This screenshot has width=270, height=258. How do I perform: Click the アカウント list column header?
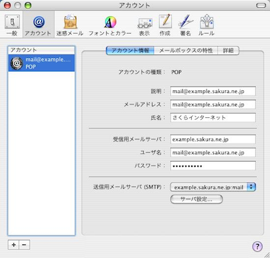(x=41, y=50)
